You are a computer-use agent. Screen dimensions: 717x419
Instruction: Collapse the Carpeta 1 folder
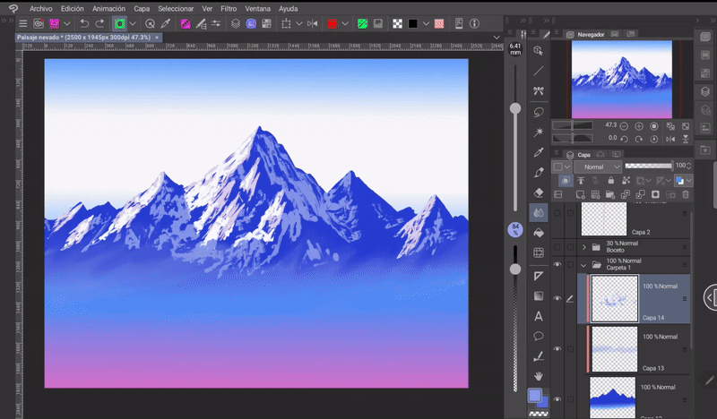[584, 265]
